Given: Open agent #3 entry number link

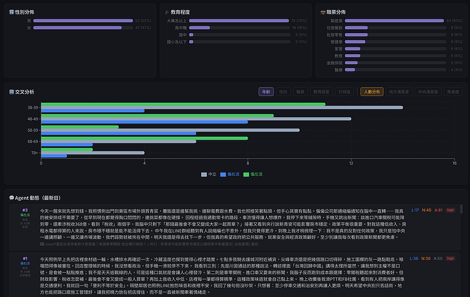Looking at the screenshot, I should [25, 210].
